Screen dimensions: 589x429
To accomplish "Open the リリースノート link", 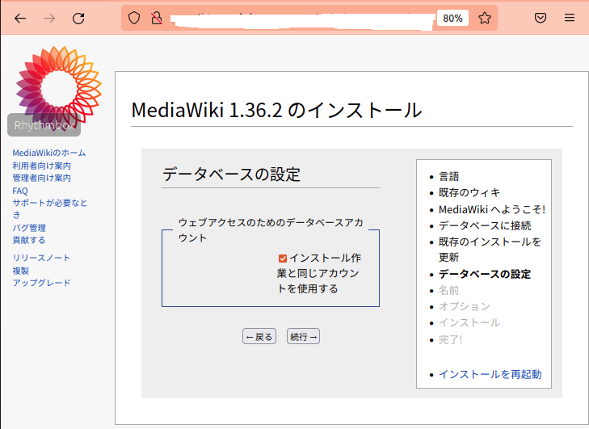I will [41, 258].
